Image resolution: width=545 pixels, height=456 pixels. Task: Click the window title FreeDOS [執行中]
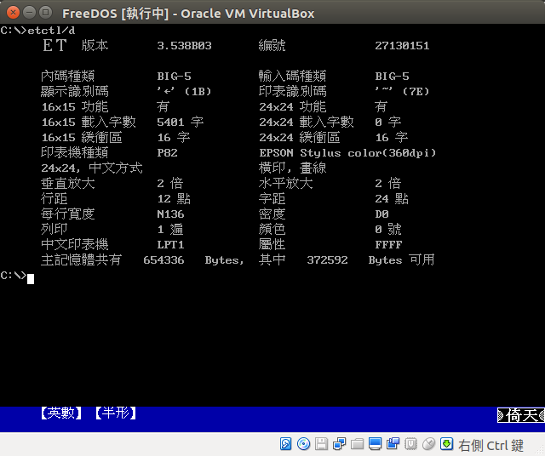tap(188, 13)
